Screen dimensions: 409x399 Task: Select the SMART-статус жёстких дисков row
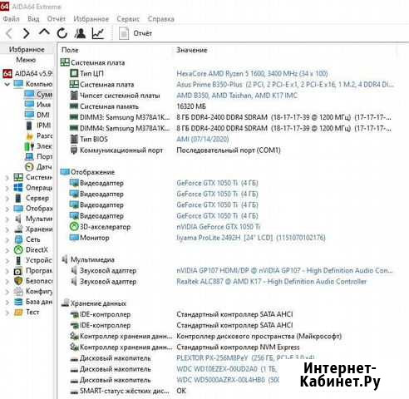pos(127,391)
